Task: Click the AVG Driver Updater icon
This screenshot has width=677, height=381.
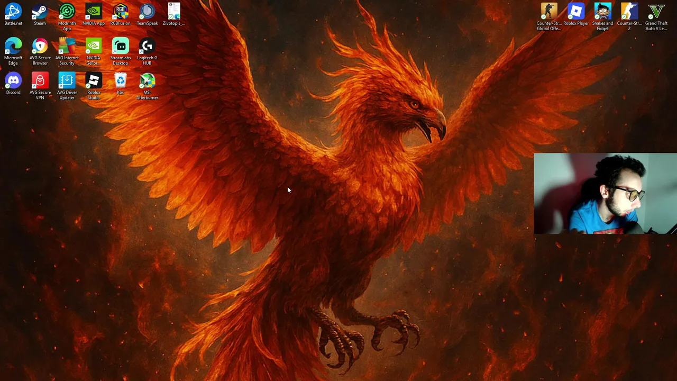Action: tap(67, 86)
